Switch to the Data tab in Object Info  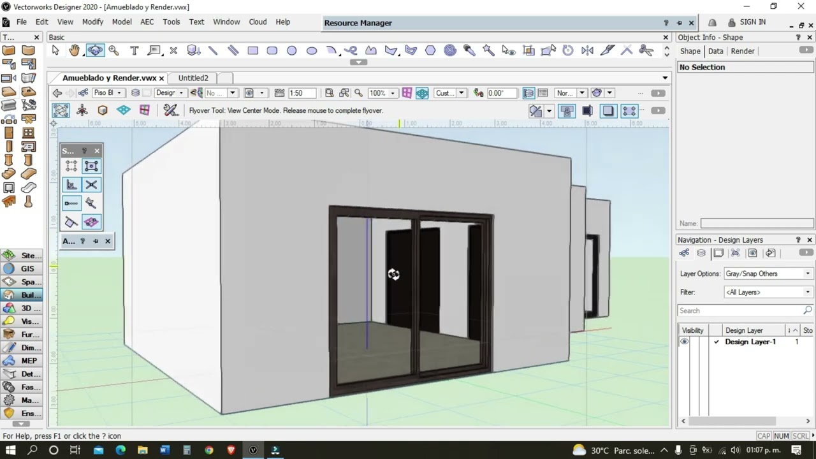(x=715, y=51)
